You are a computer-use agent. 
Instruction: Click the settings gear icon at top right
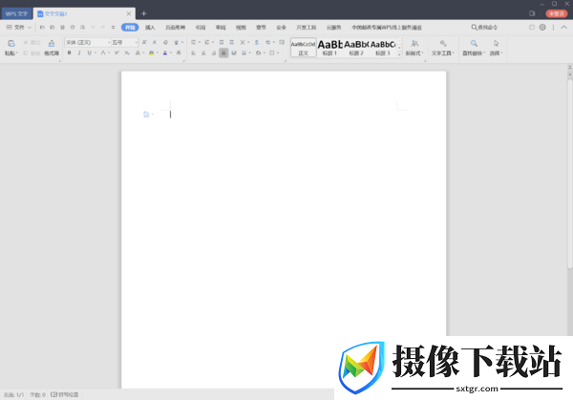point(542,27)
